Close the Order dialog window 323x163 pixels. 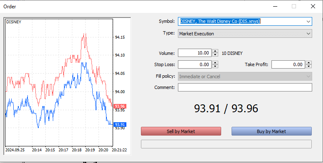point(313,6)
